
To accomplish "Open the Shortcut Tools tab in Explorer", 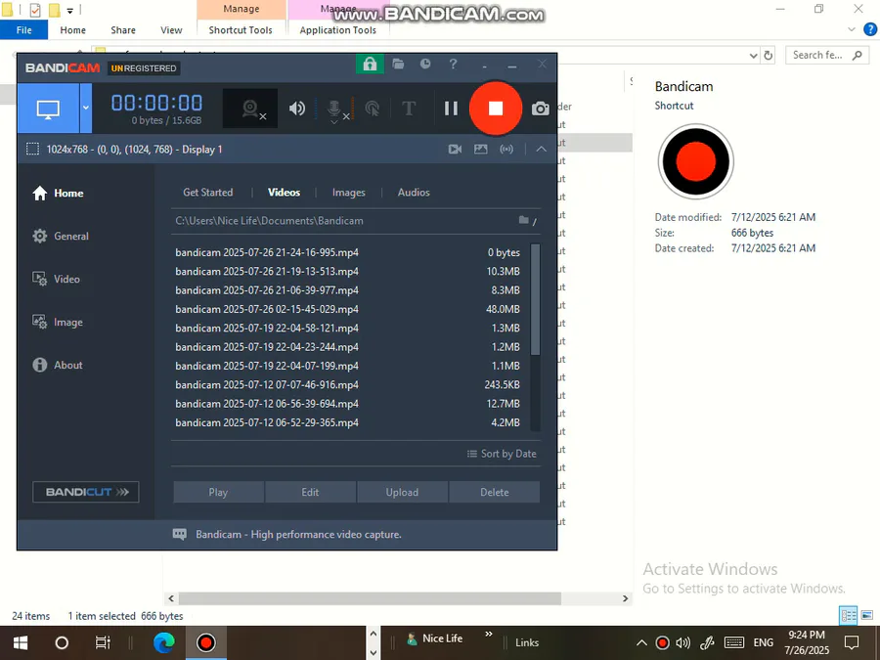I will pyautogui.click(x=241, y=30).
